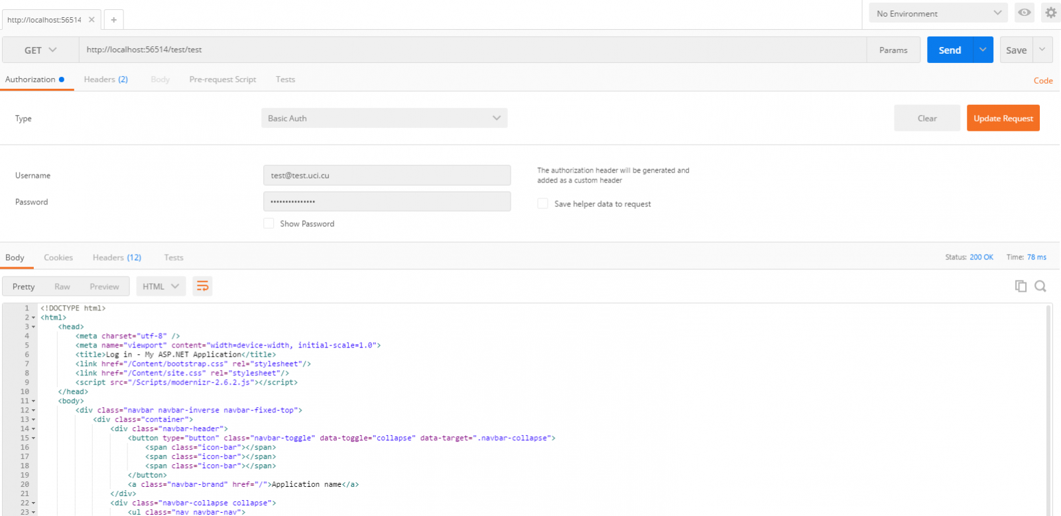Click the response body vertical scrollbar

1049,410
